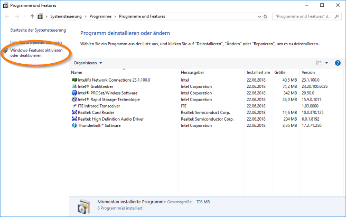Click publisher Realtek Semiconduct Corp. cell
The width and height of the screenshot is (346, 217).
pos(205,113)
